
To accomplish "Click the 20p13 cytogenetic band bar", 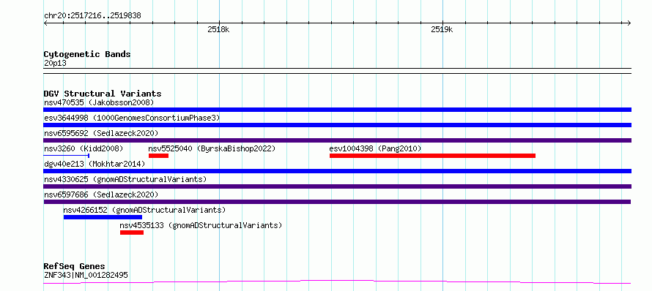I will [x=337, y=71].
